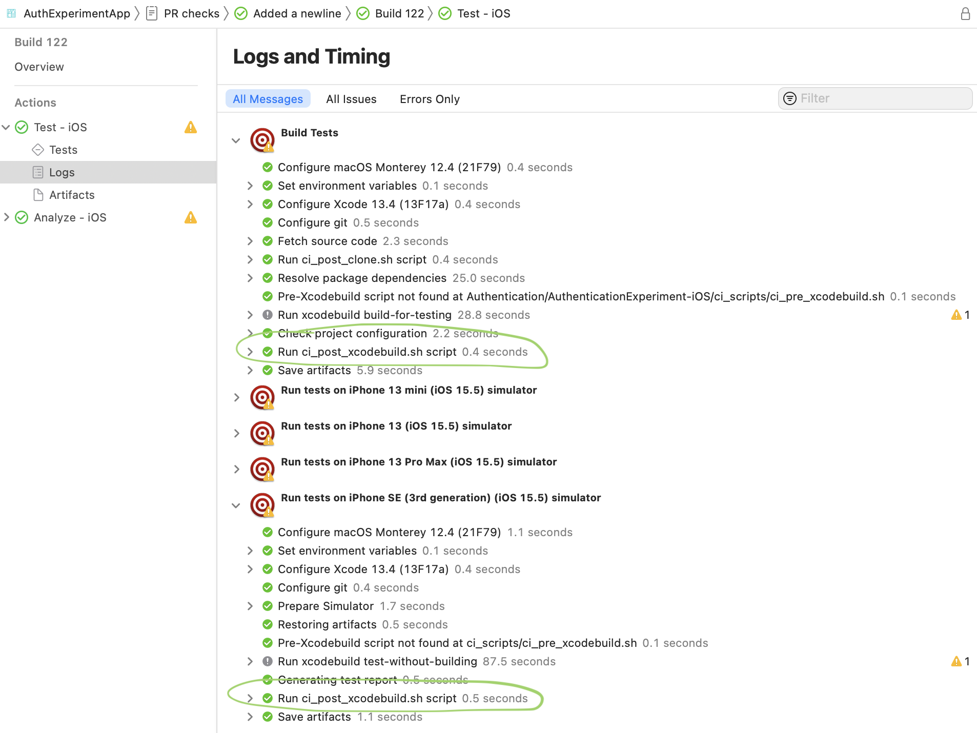Select the Check project configuration row
977x733 pixels.
(388, 333)
